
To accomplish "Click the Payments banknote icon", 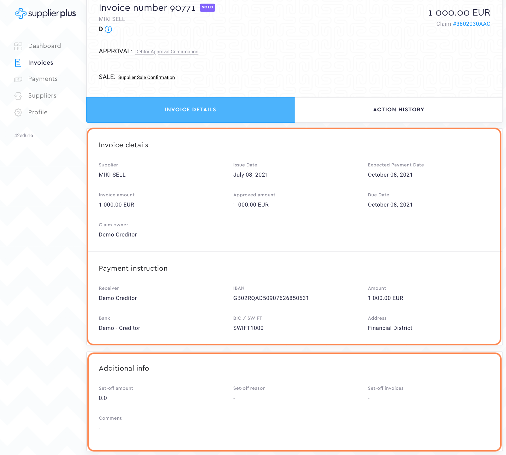I will tap(18, 79).
